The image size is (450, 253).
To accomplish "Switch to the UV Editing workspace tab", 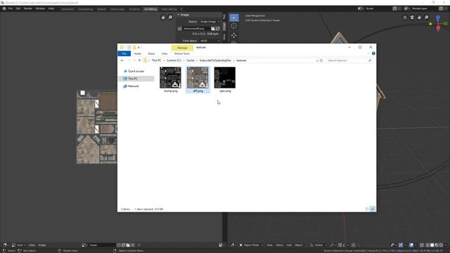I will 150,9.
